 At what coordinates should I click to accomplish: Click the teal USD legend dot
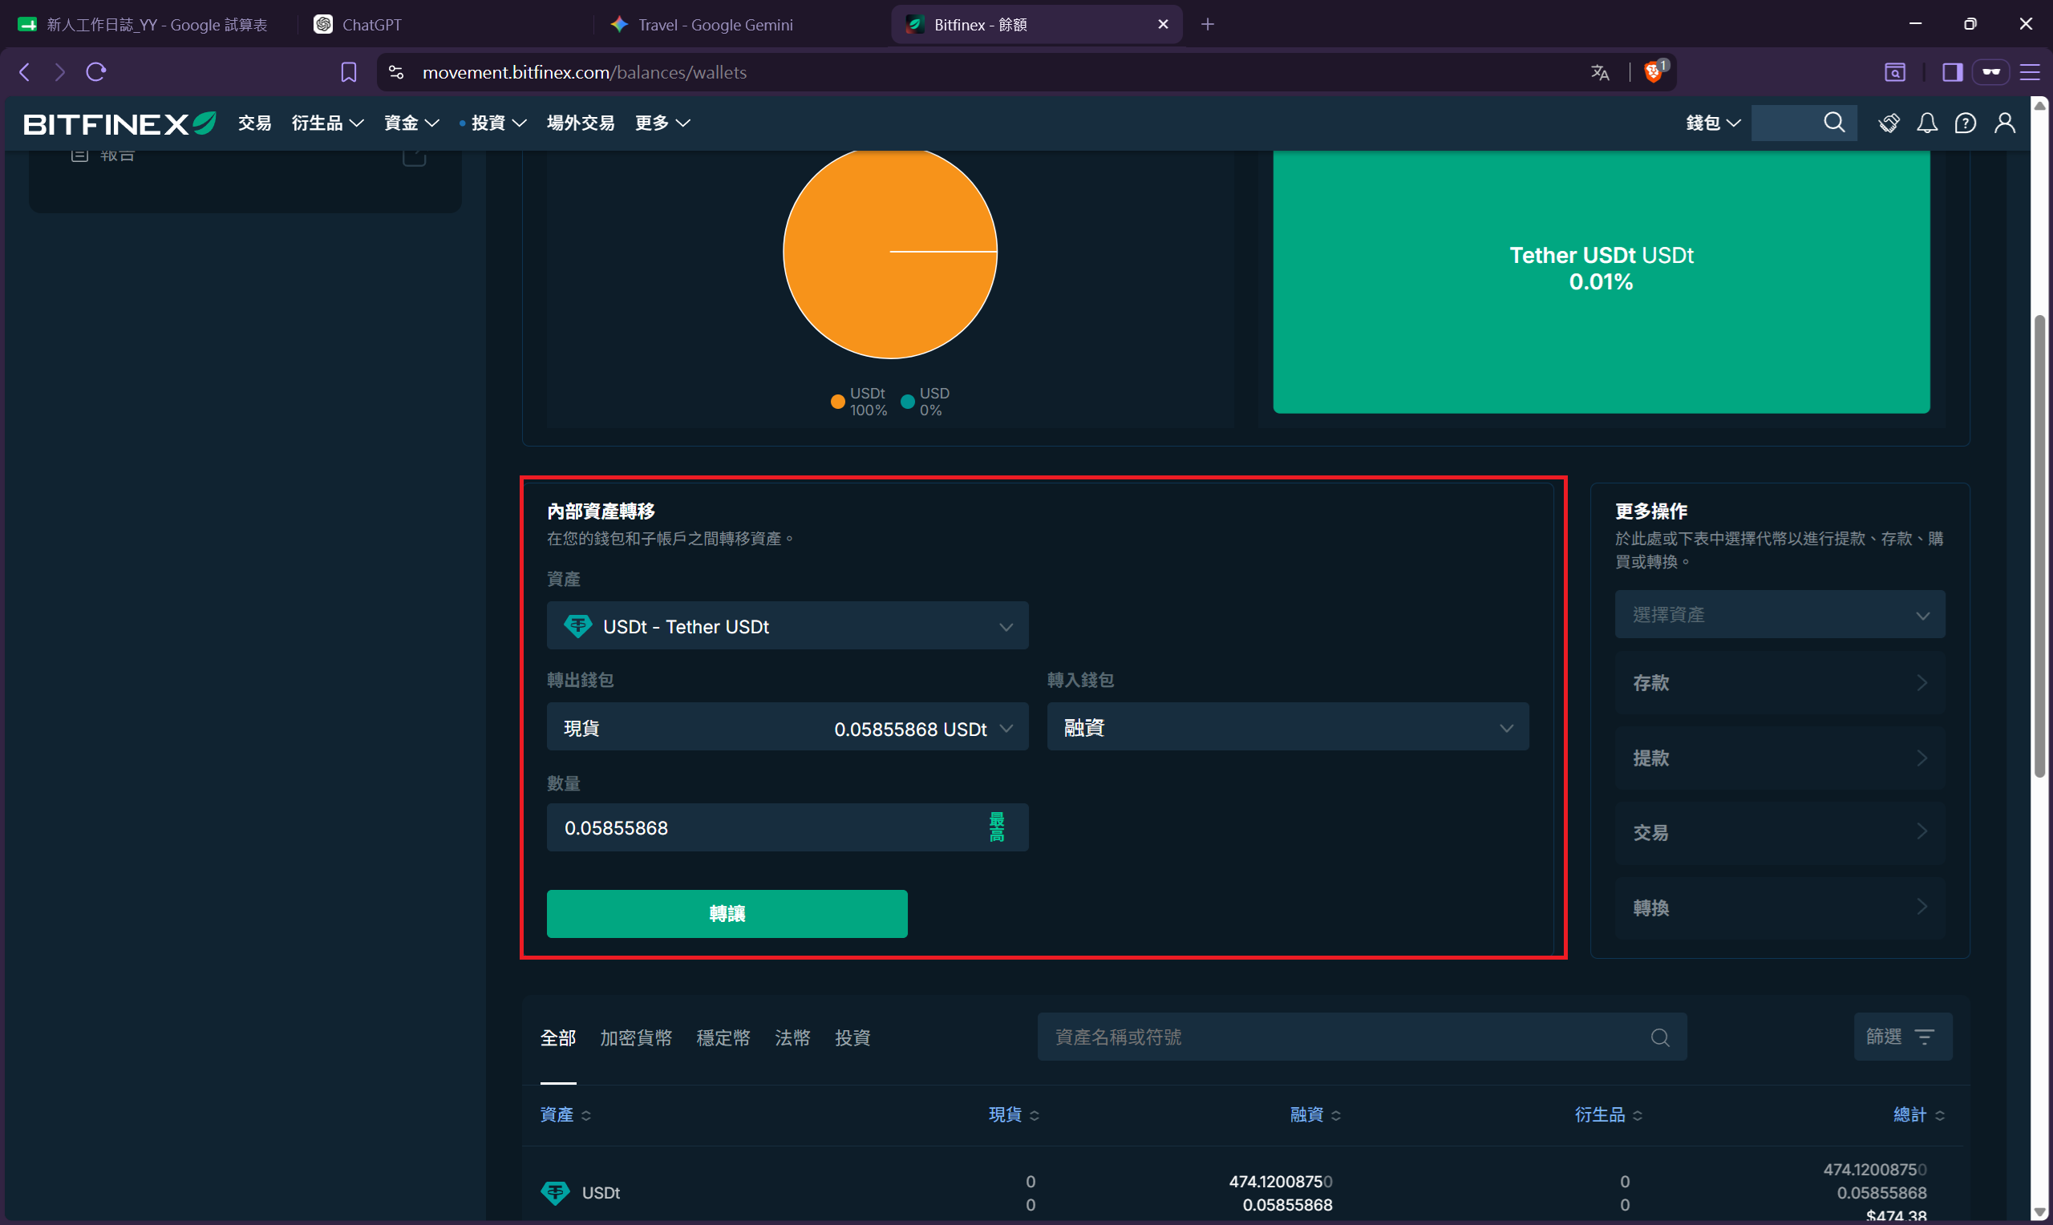coord(907,402)
